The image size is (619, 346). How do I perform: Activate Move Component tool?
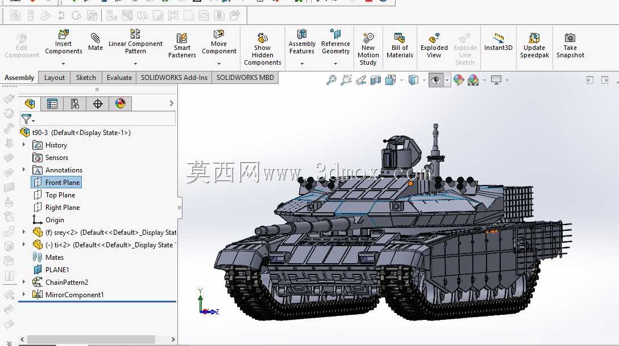[x=219, y=42]
